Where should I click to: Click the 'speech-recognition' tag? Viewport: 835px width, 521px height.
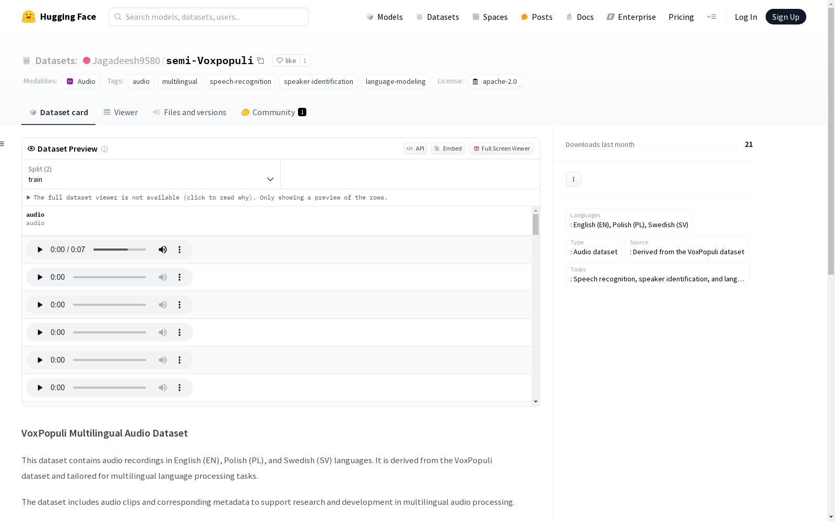[241, 81]
